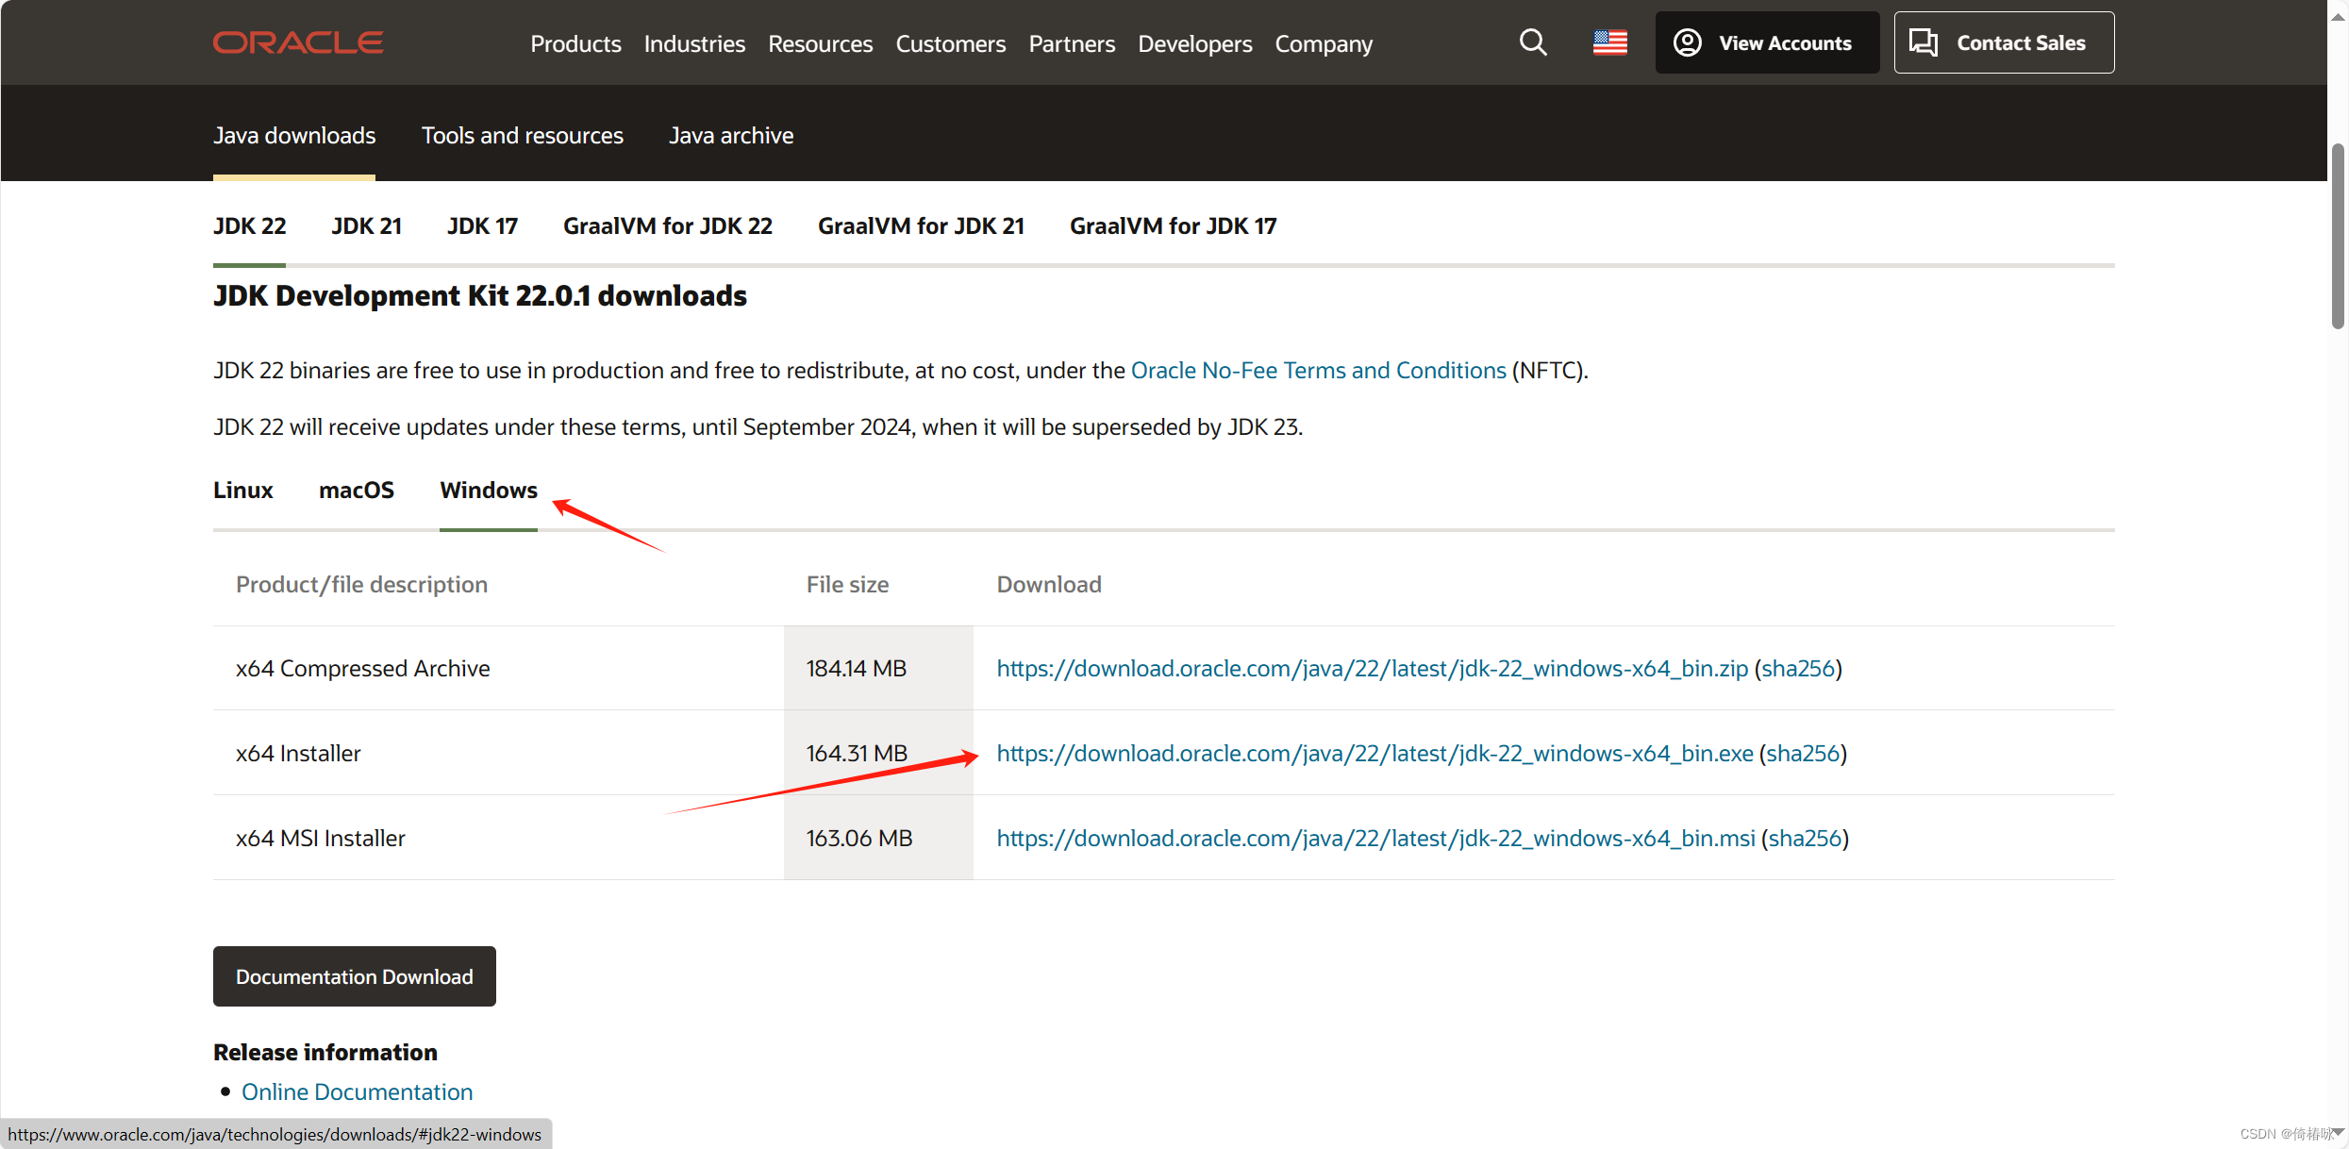Open the Partners menu

click(1072, 43)
